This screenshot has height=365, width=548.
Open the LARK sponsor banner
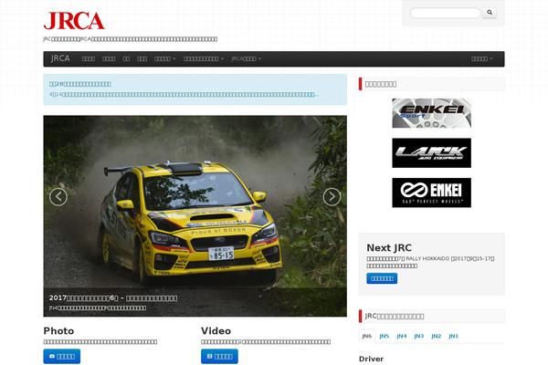pyautogui.click(x=431, y=152)
